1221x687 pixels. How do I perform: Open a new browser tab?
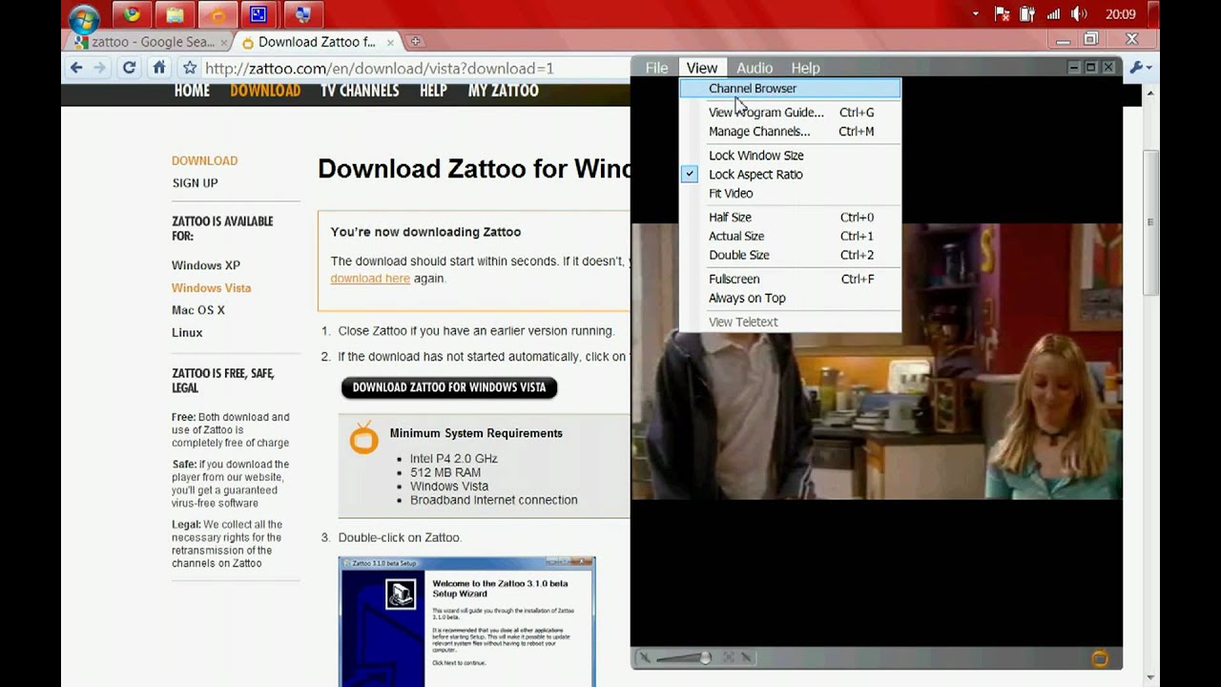tap(415, 41)
